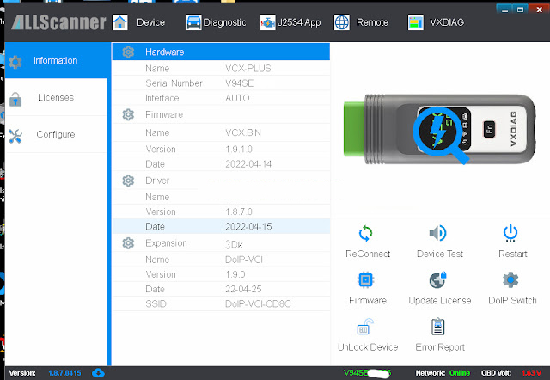Click the DoIP Switch gear icon

(x=510, y=280)
